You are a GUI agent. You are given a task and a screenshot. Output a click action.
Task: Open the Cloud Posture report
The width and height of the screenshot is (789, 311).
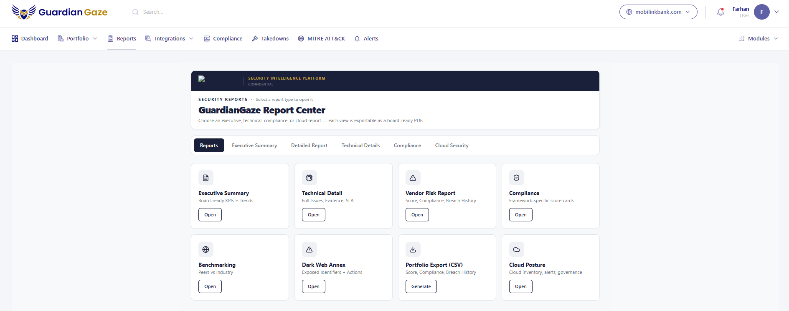pyautogui.click(x=521, y=286)
